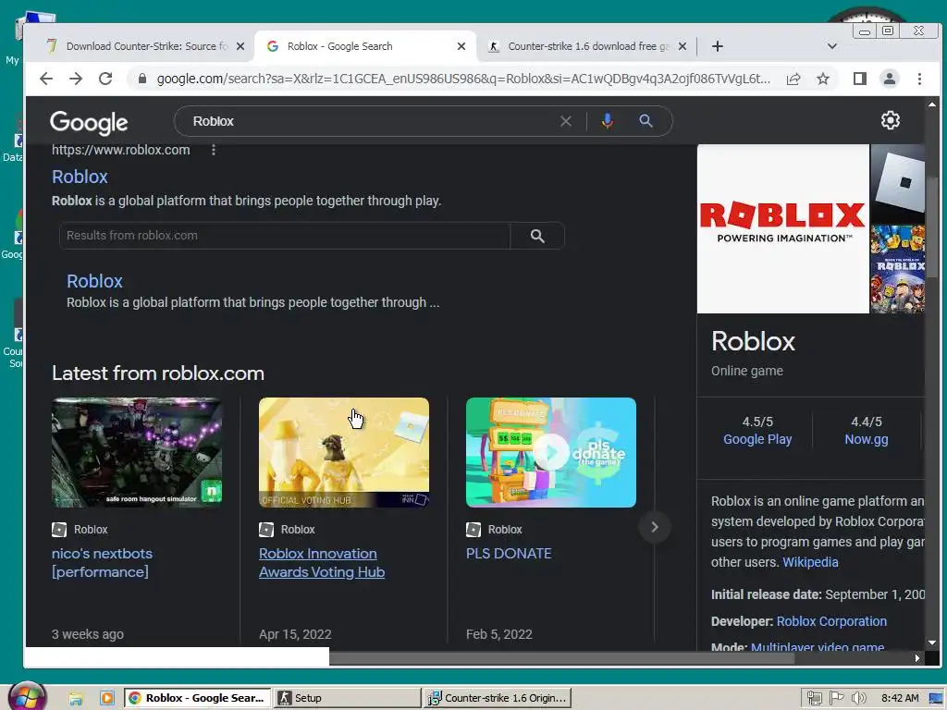This screenshot has height=710, width=947.
Task: Open the Official Voting Hub thumbnail
Action: tap(344, 452)
